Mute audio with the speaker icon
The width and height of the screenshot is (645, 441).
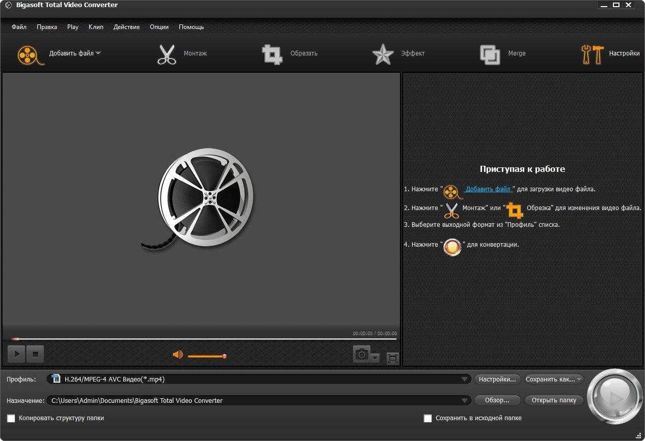pyautogui.click(x=178, y=355)
